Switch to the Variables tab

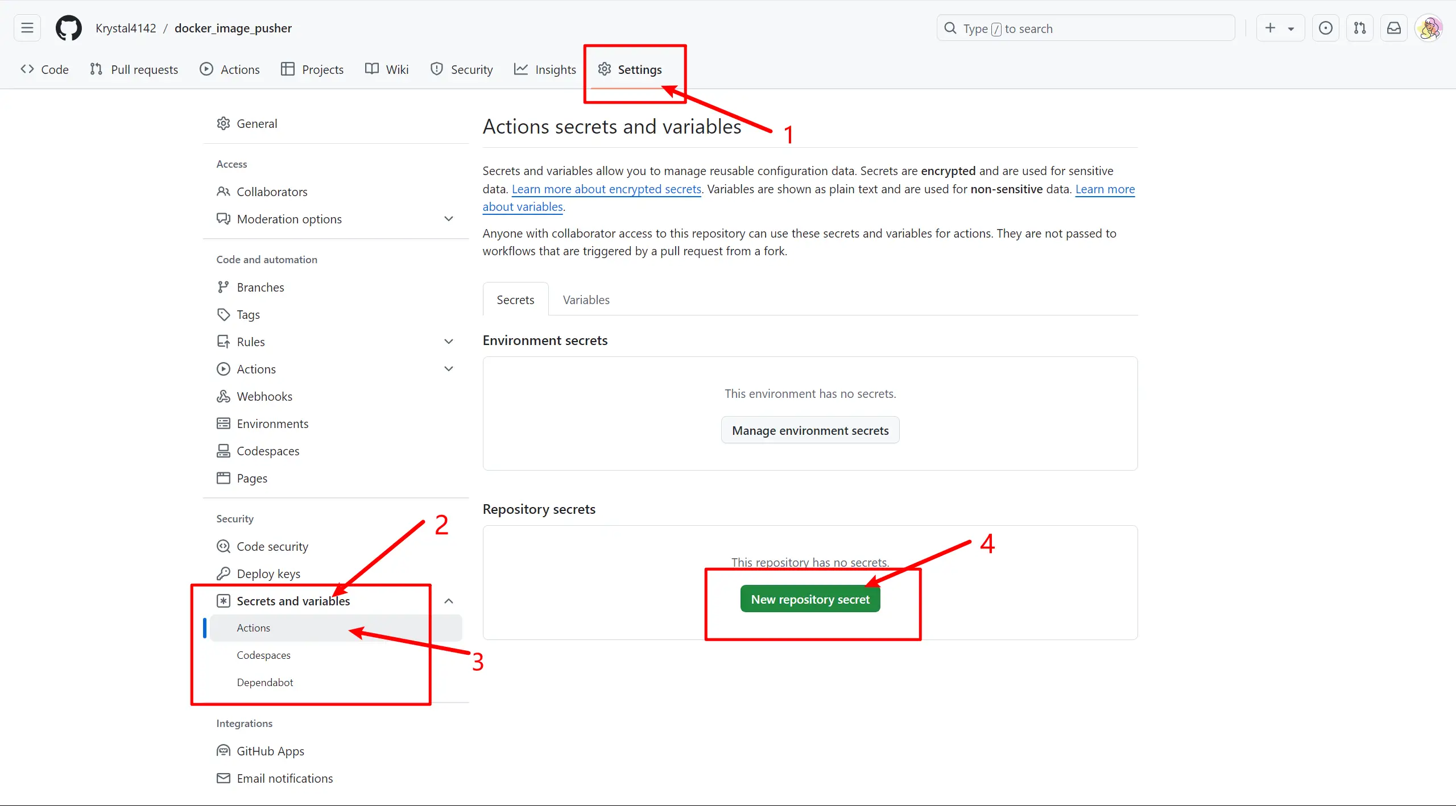tap(586, 300)
